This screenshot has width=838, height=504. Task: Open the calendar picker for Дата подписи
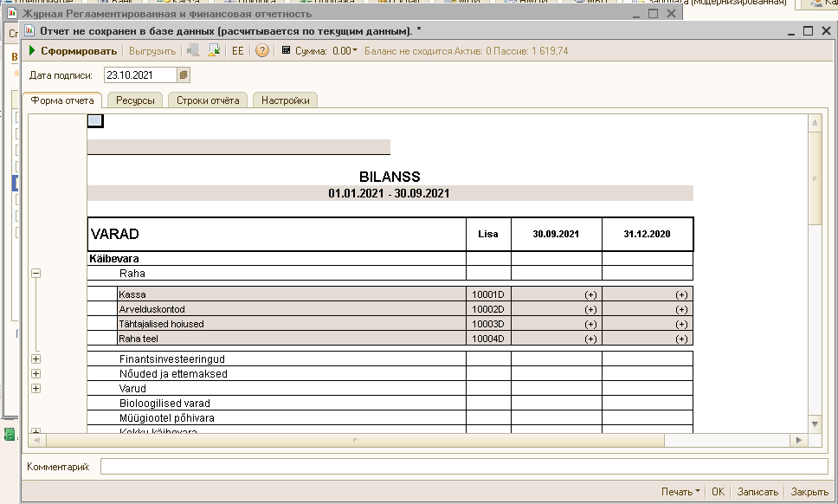pyautogui.click(x=184, y=74)
